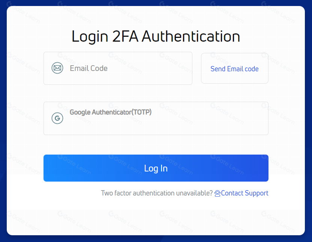Focus the Email Code input field
Viewport: 312px width, 242px height.
118,68
